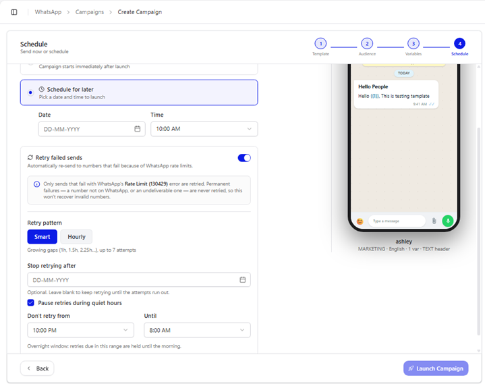Click the emoji icon in phone preview
This screenshot has height=384, width=485.
360,221
